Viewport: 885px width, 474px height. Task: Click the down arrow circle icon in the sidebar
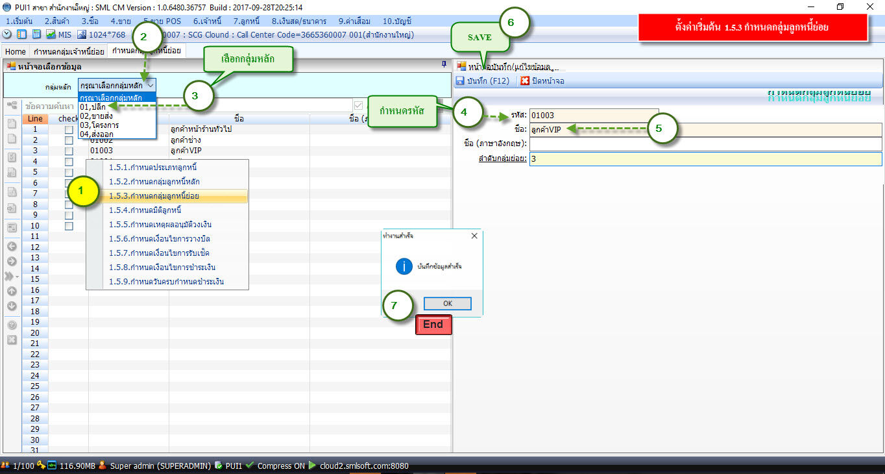tap(12, 306)
